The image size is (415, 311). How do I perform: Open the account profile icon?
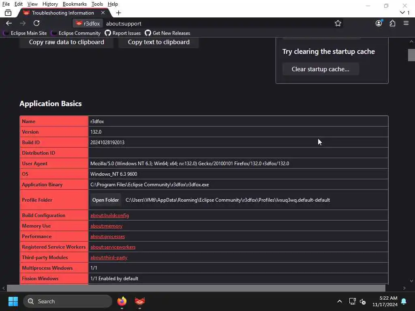pos(379,23)
